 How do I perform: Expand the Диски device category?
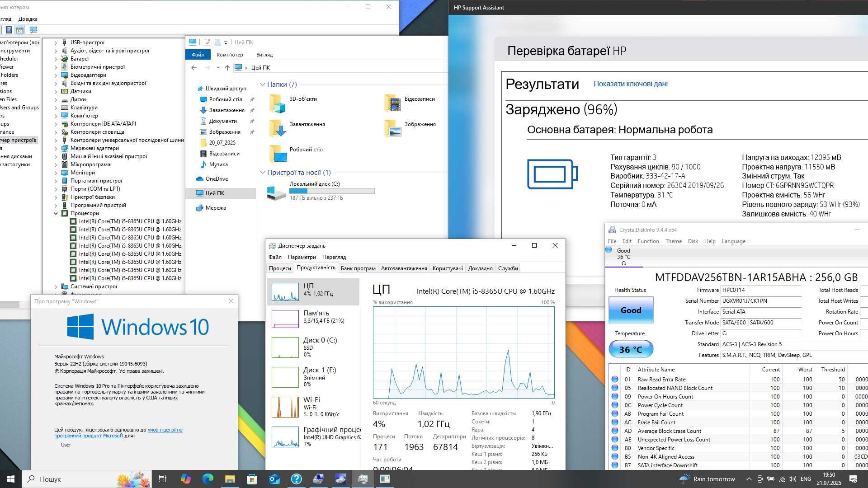(56, 99)
